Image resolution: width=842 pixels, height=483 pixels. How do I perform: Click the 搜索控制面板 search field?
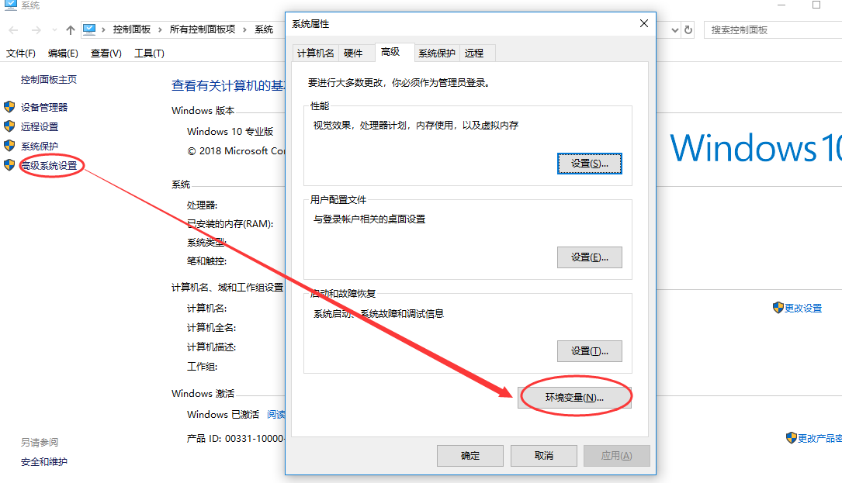click(x=773, y=30)
